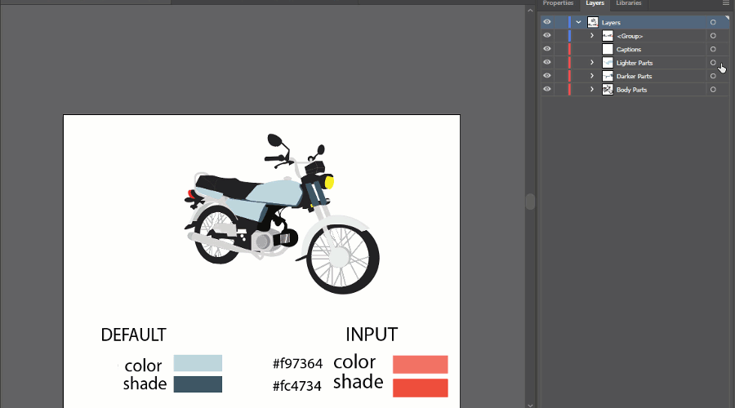Click the Captions layer thumbnail

coord(608,49)
